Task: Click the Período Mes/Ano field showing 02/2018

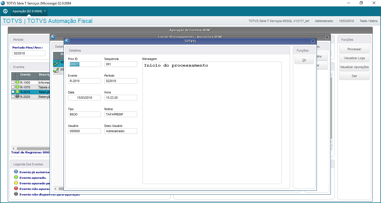Action: [x=29, y=53]
